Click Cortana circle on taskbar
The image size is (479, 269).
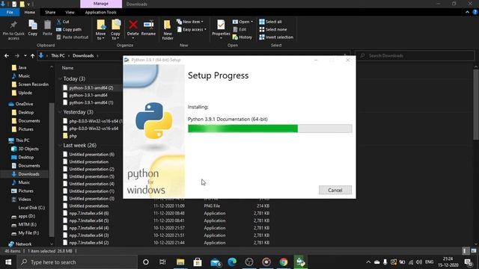[146, 262]
